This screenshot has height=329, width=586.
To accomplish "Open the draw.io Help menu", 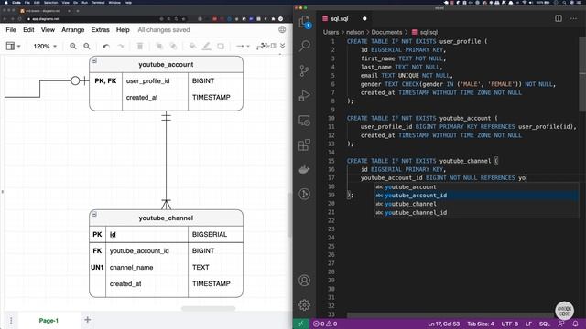I will 123,30.
